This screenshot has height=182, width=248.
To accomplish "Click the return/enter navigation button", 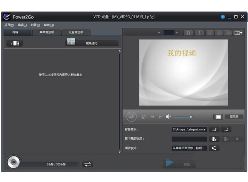I will [x=131, y=117].
